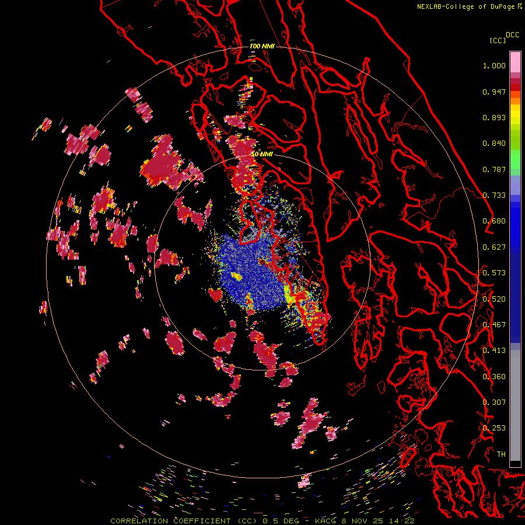Click the 0.467 scale value
The image size is (525, 525).
pos(494,325)
